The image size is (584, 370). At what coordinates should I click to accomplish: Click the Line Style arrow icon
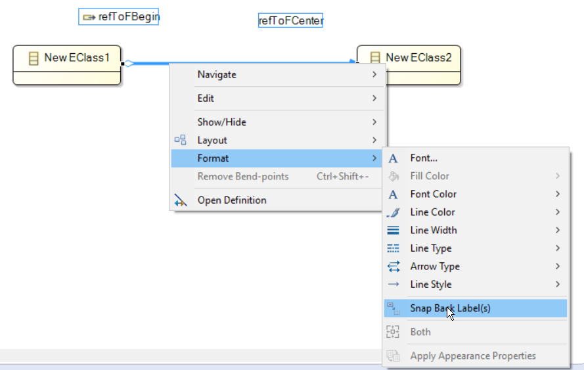click(393, 285)
